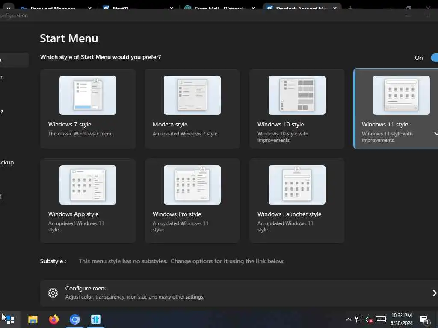Open the notification center icon
The height and width of the screenshot is (328, 438).
coord(425,320)
